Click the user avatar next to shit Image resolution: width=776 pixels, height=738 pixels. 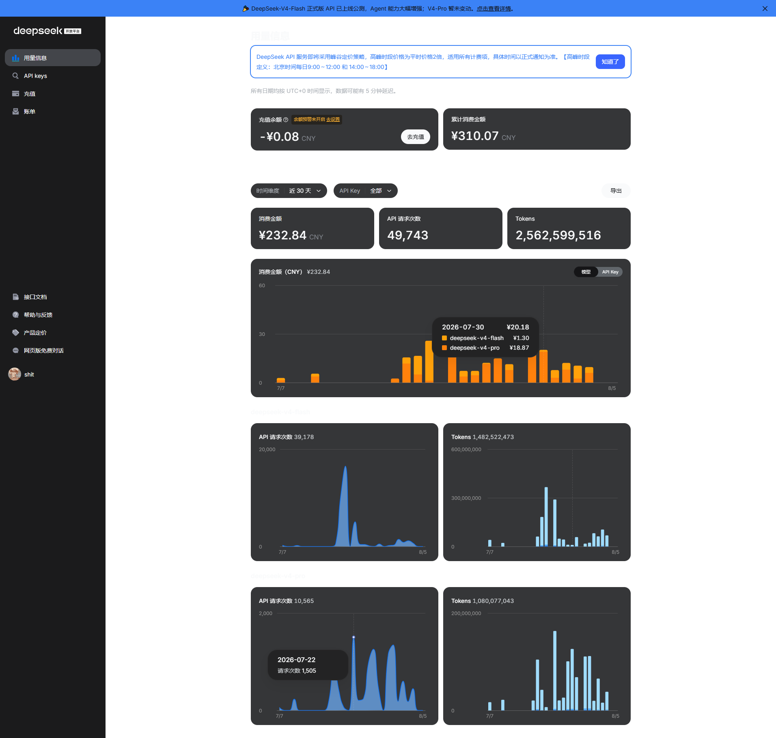point(15,374)
